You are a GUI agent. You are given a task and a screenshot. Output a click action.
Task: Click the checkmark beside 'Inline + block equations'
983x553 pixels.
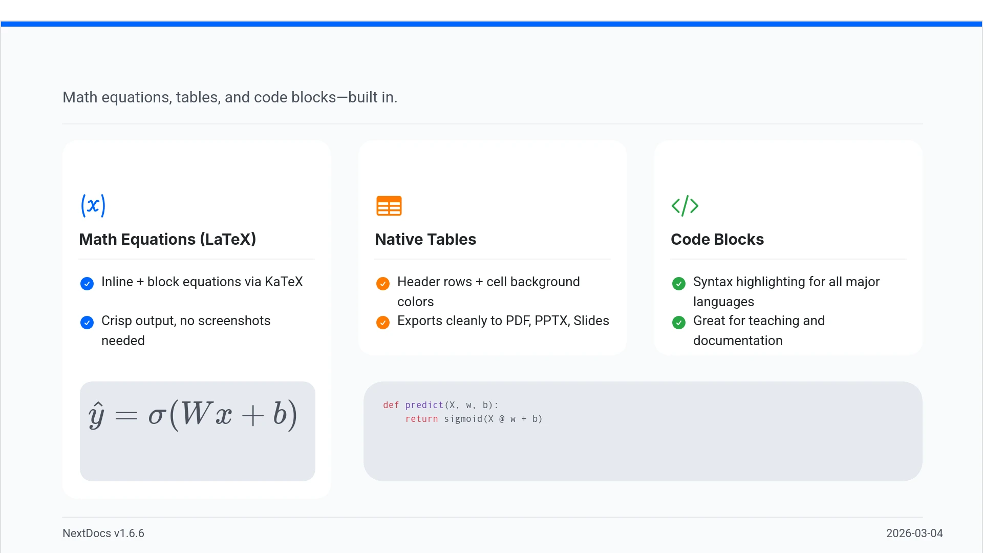click(87, 284)
